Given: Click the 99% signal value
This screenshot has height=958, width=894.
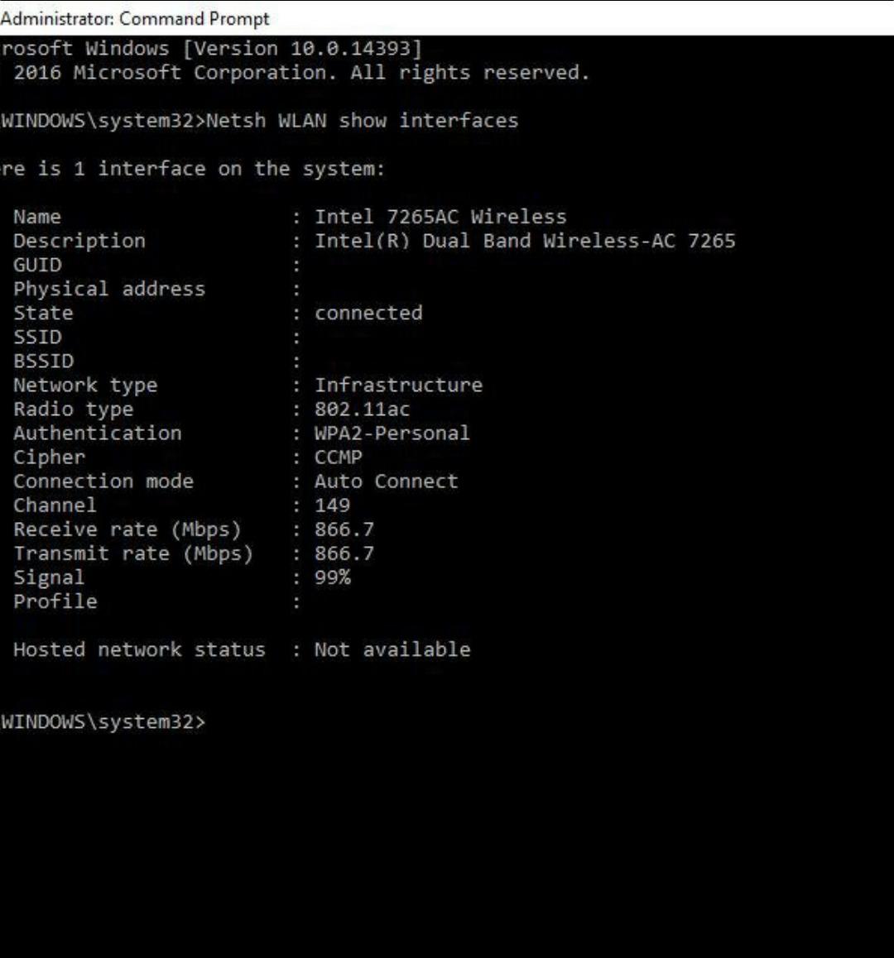Looking at the screenshot, I should 332,577.
